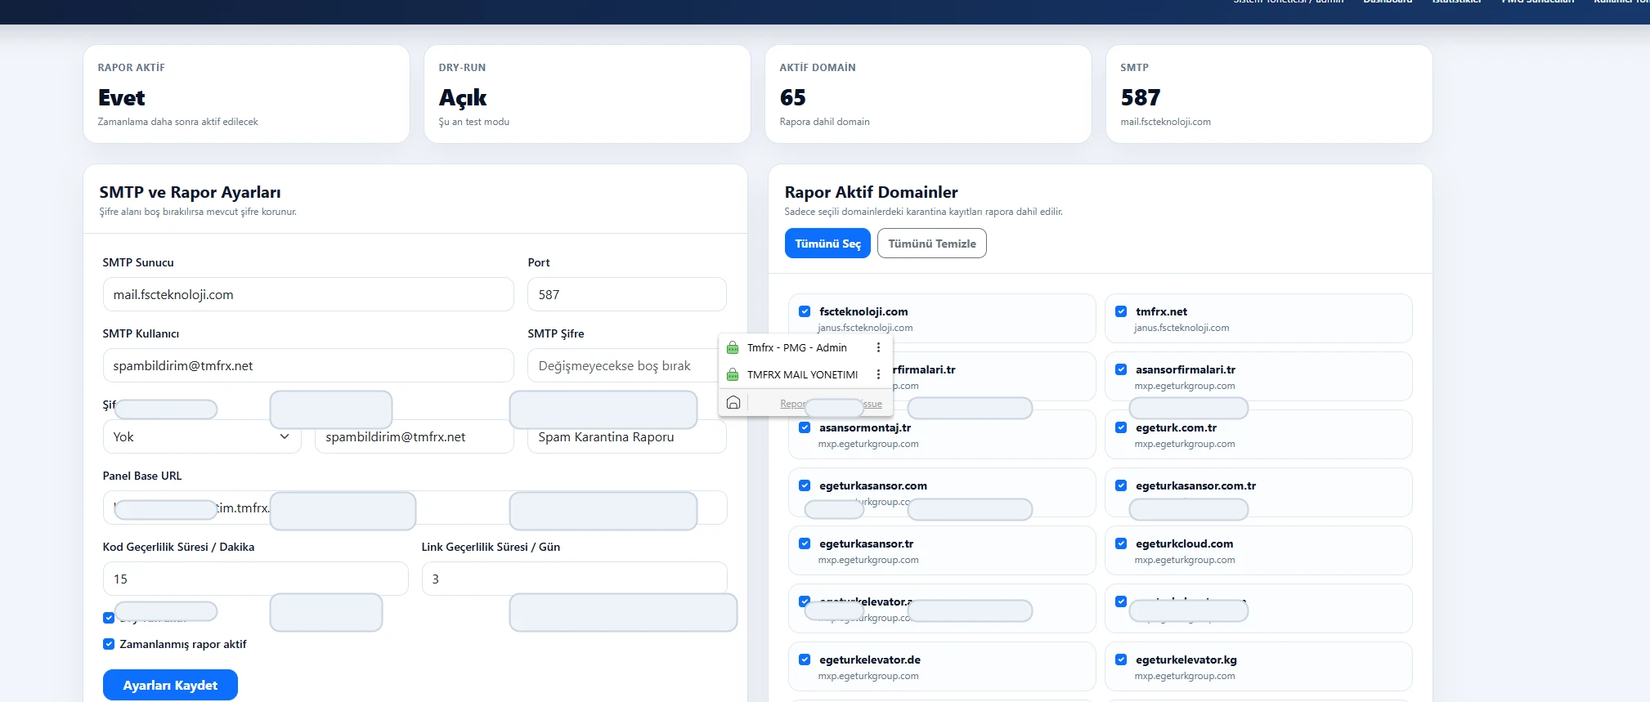Click mxp.egeturkgroup.com under egeturkelevator.kg
1650x702 pixels.
[1185, 676]
